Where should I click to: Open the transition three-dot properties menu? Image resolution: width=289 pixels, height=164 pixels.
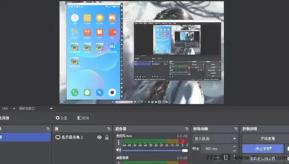pyautogui.click(x=234, y=158)
